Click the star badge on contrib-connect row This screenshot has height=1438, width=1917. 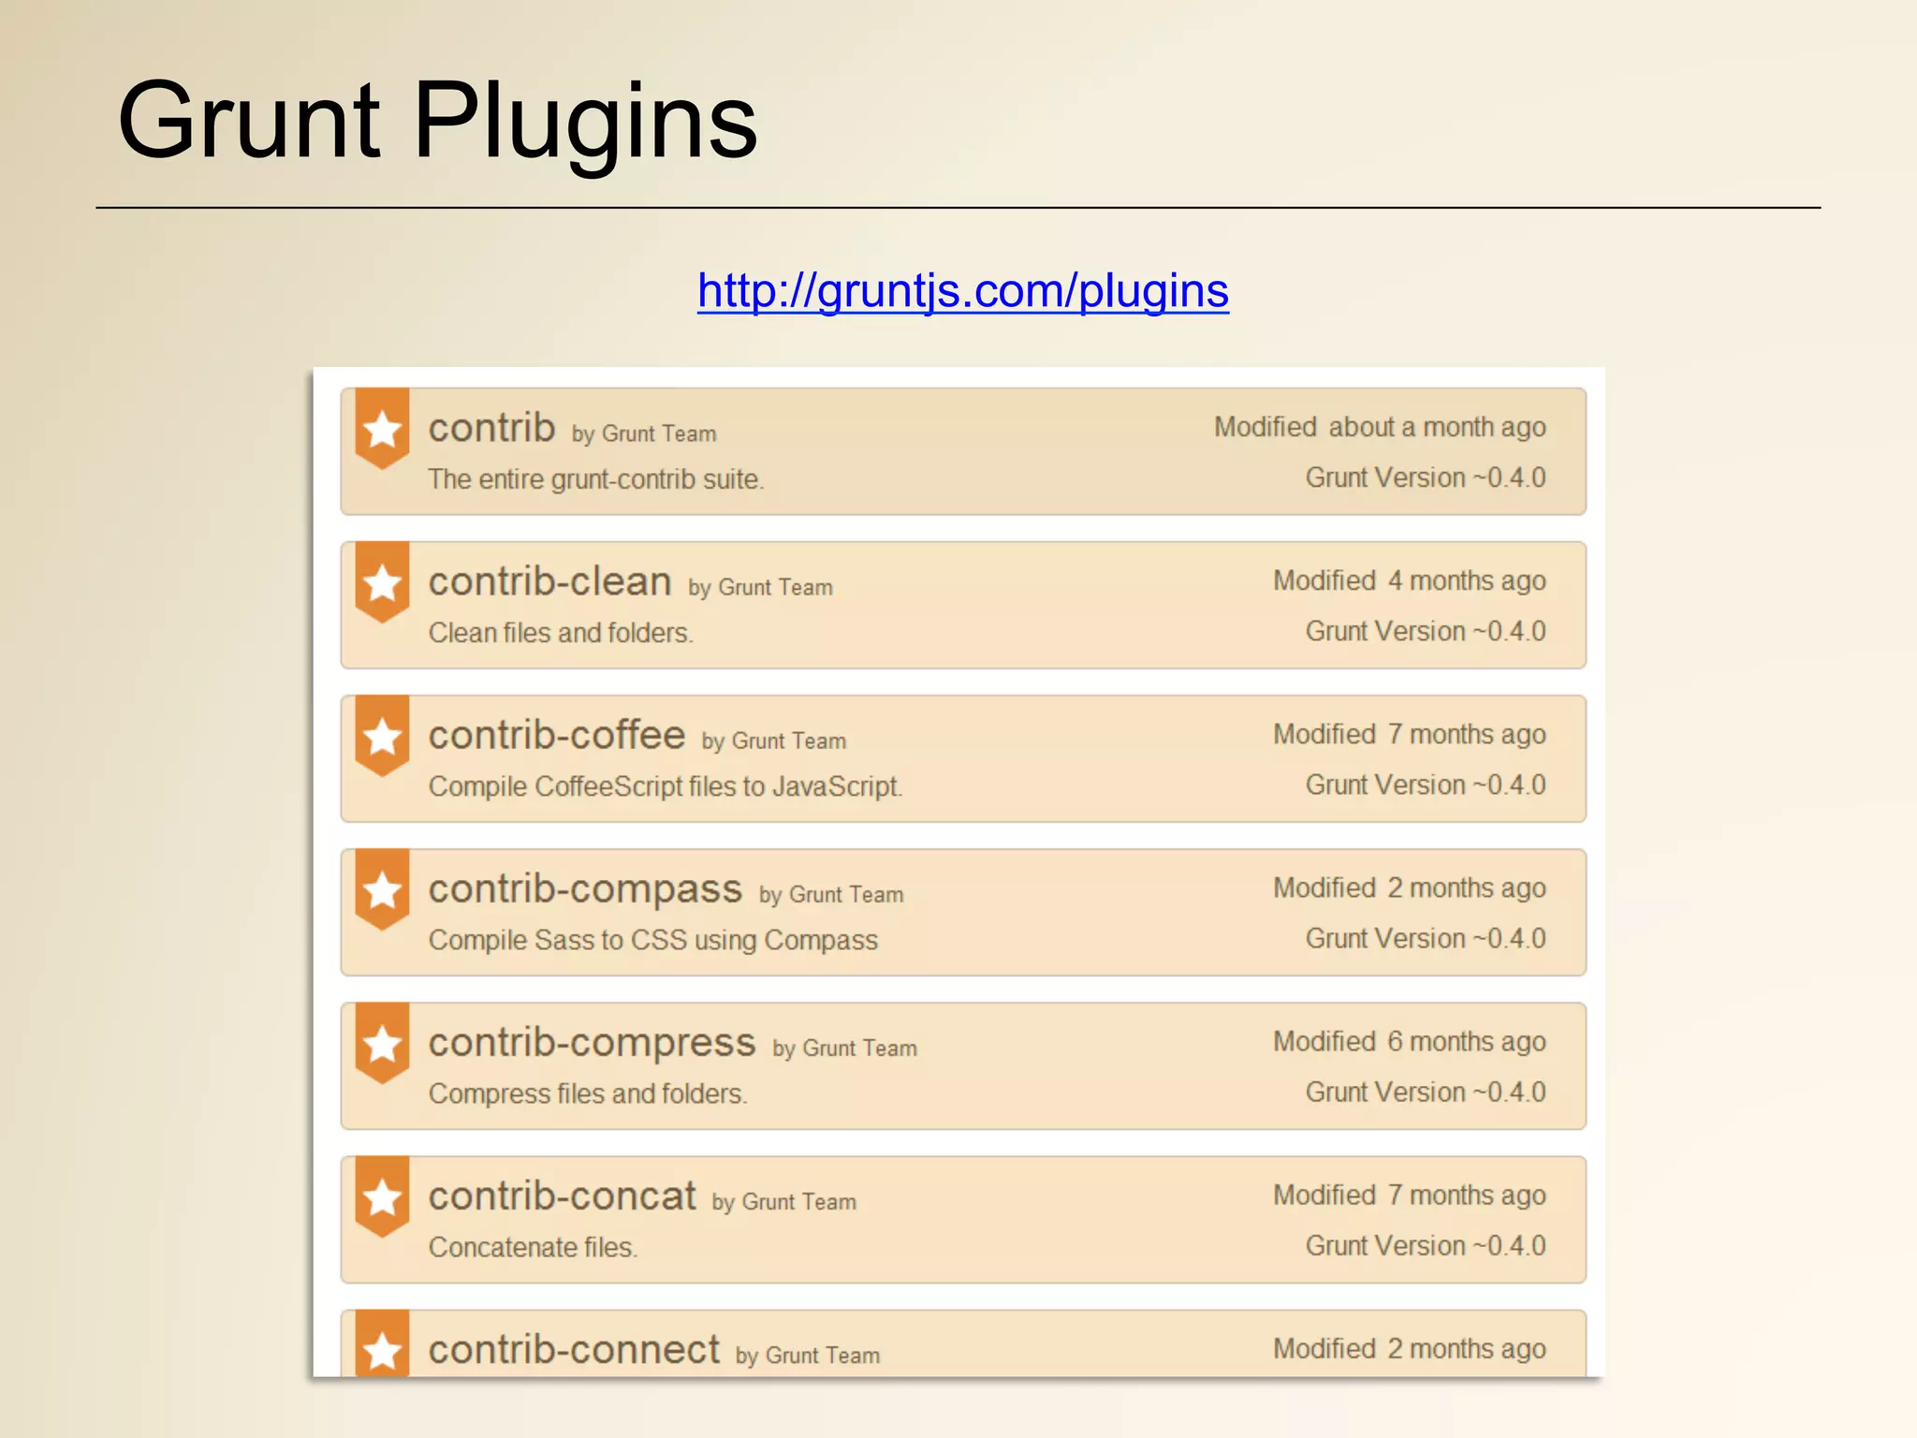(382, 1343)
